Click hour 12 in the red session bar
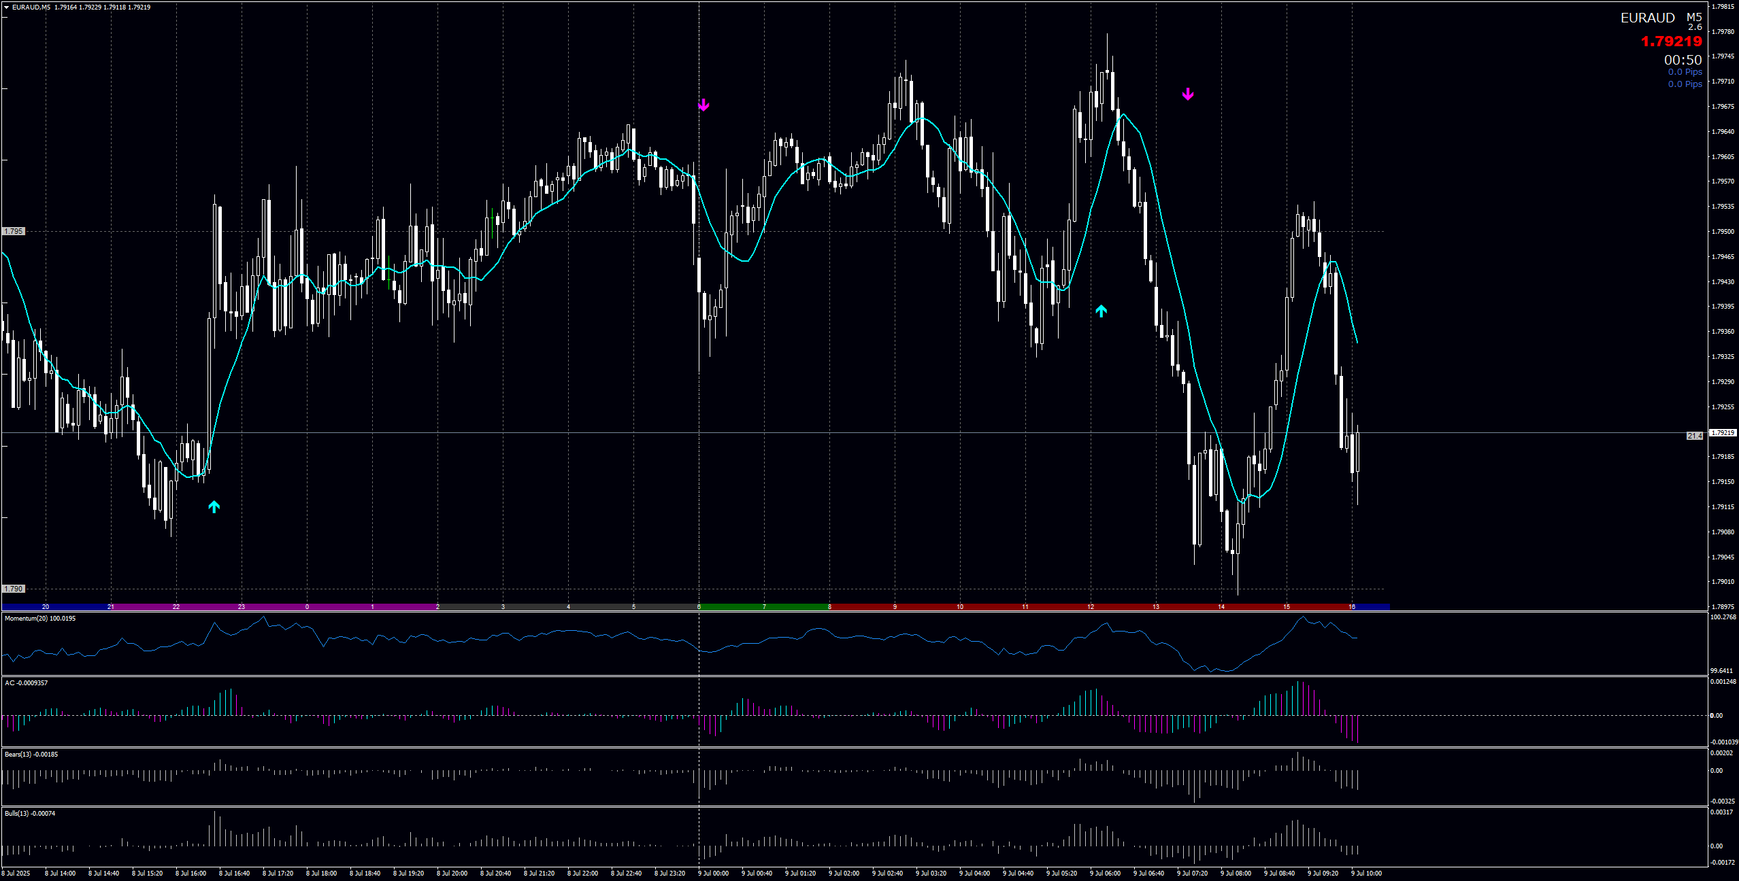The width and height of the screenshot is (1739, 881). (1091, 607)
